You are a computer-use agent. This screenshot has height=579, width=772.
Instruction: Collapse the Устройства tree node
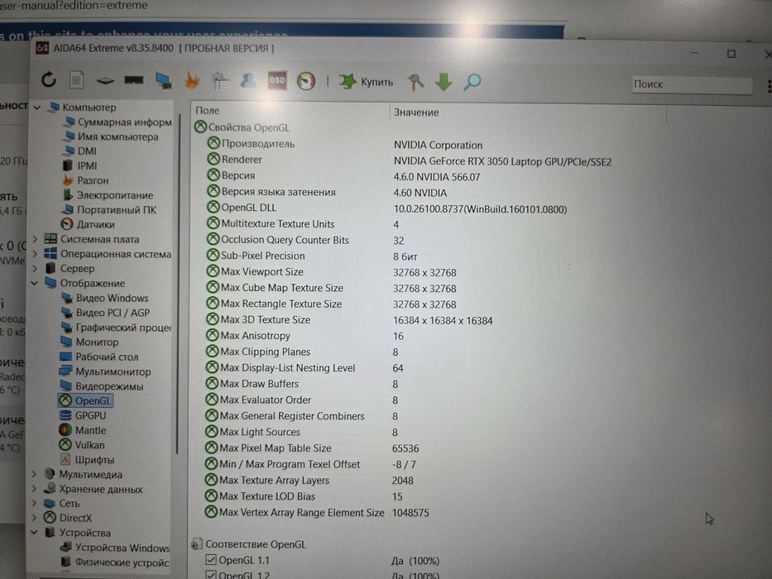(34, 532)
